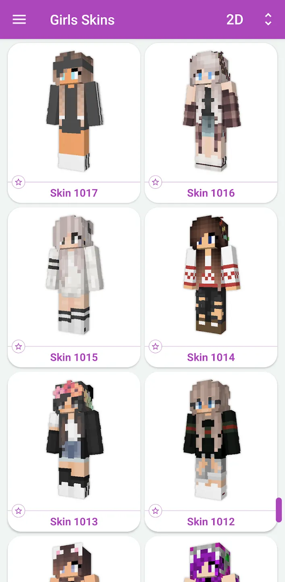Favorite Skin 1016 with star icon
This screenshot has width=285, height=582.
click(x=156, y=182)
